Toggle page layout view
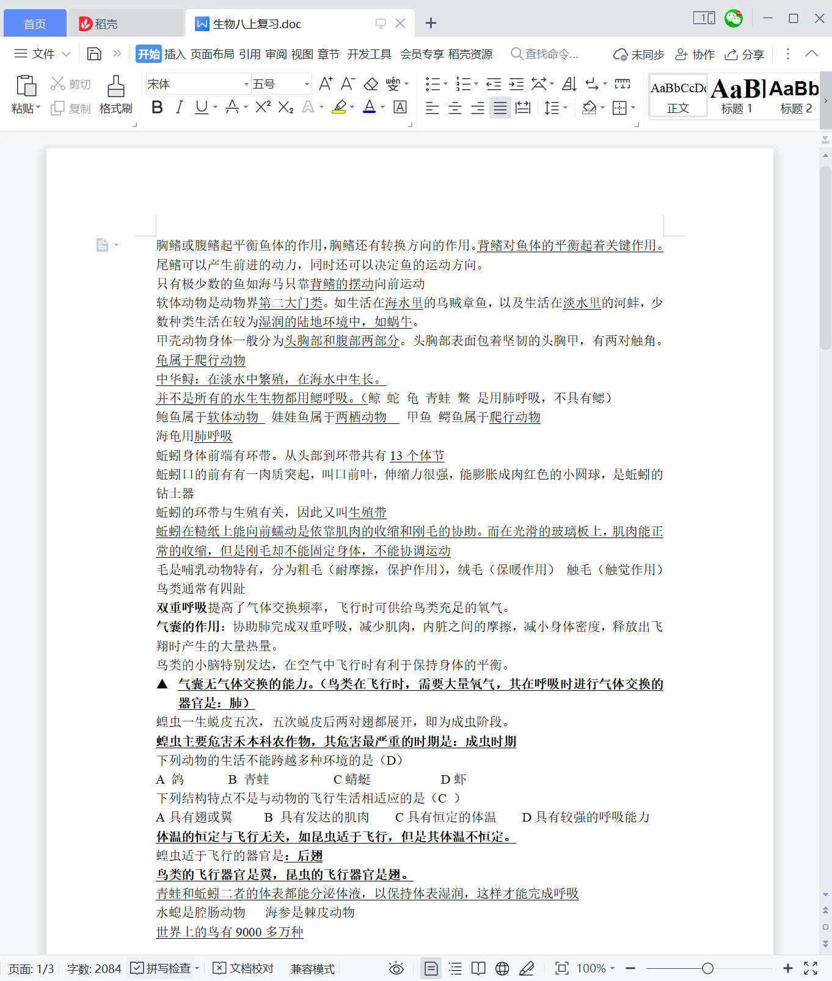This screenshot has height=981, width=832. pyautogui.click(x=431, y=968)
